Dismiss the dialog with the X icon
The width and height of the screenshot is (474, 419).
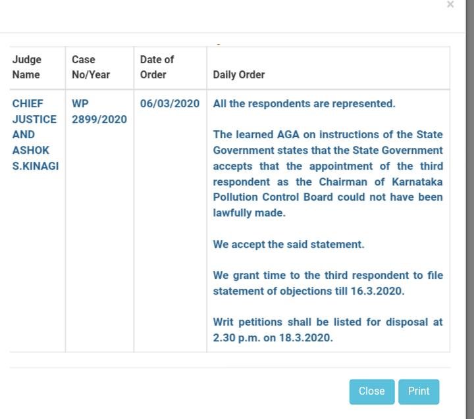pos(450,5)
